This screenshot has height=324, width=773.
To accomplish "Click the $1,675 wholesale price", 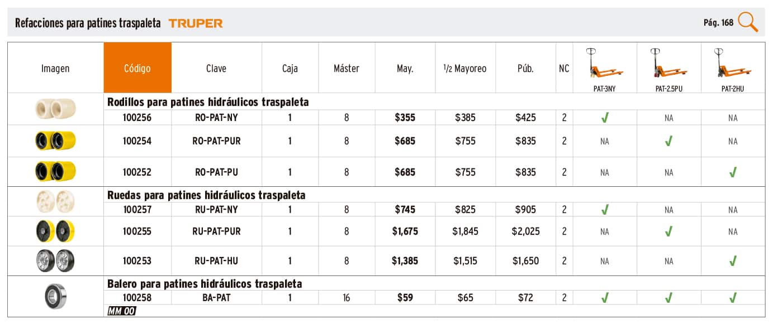I will point(405,231).
